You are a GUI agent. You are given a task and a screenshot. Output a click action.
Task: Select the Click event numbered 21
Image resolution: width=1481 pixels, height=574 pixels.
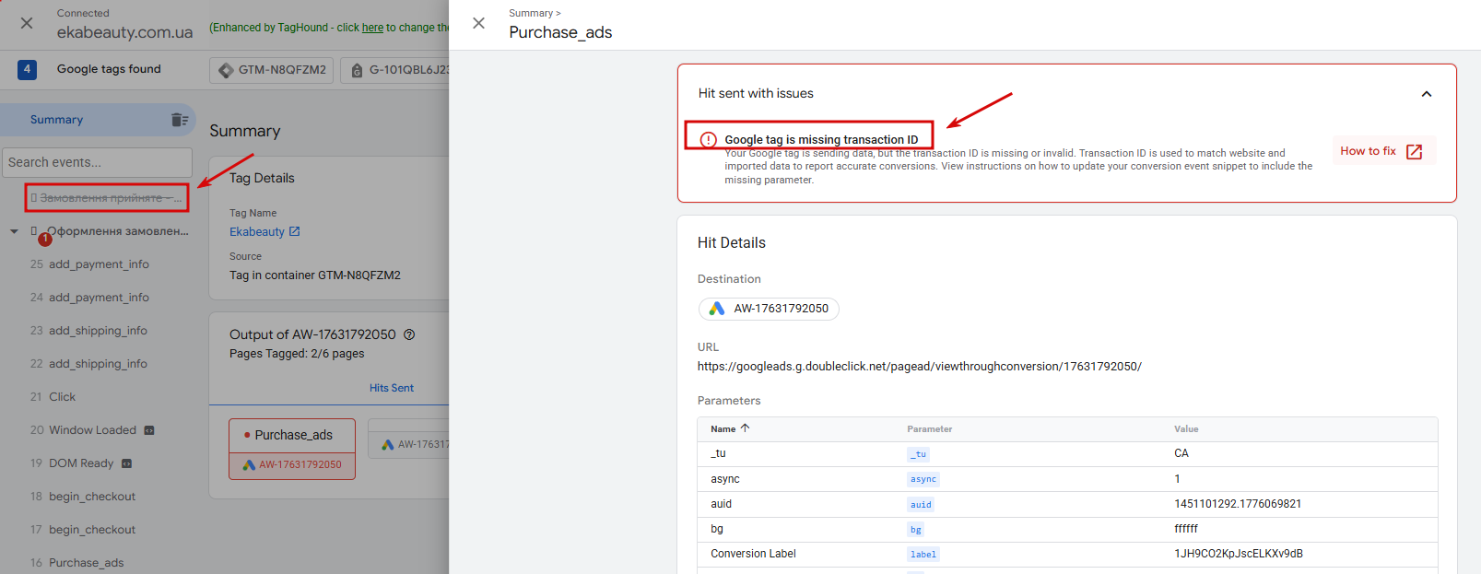click(63, 397)
